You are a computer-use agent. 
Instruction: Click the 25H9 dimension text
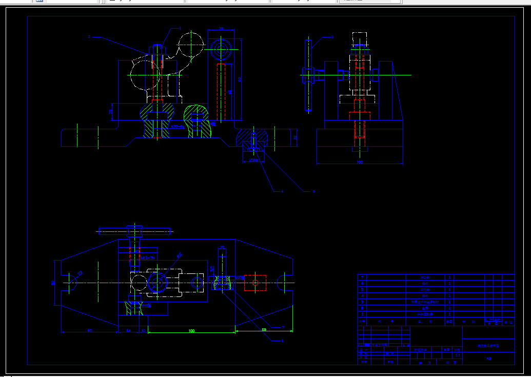253,160
